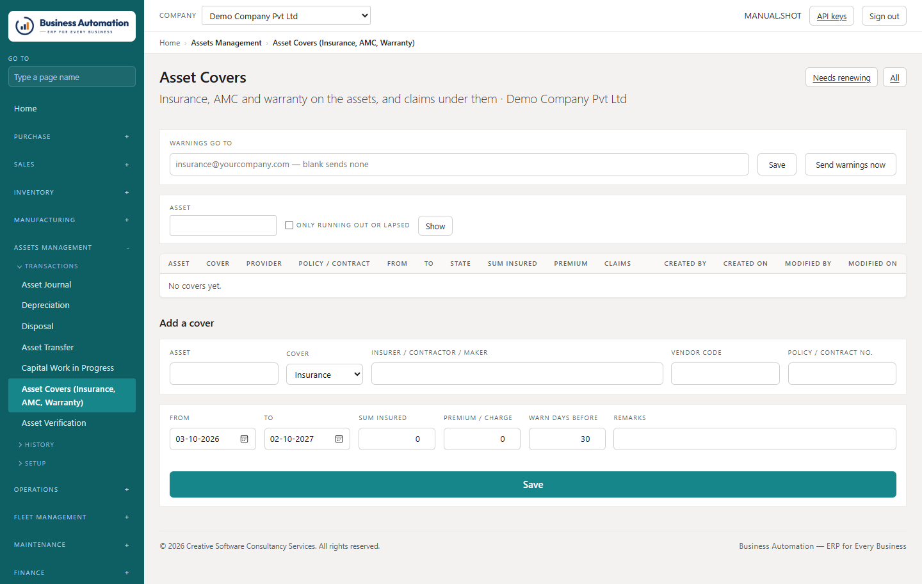Image resolution: width=922 pixels, height=584 pixels.
Task: Show All covers link
Action: click(x=894, y=77)
